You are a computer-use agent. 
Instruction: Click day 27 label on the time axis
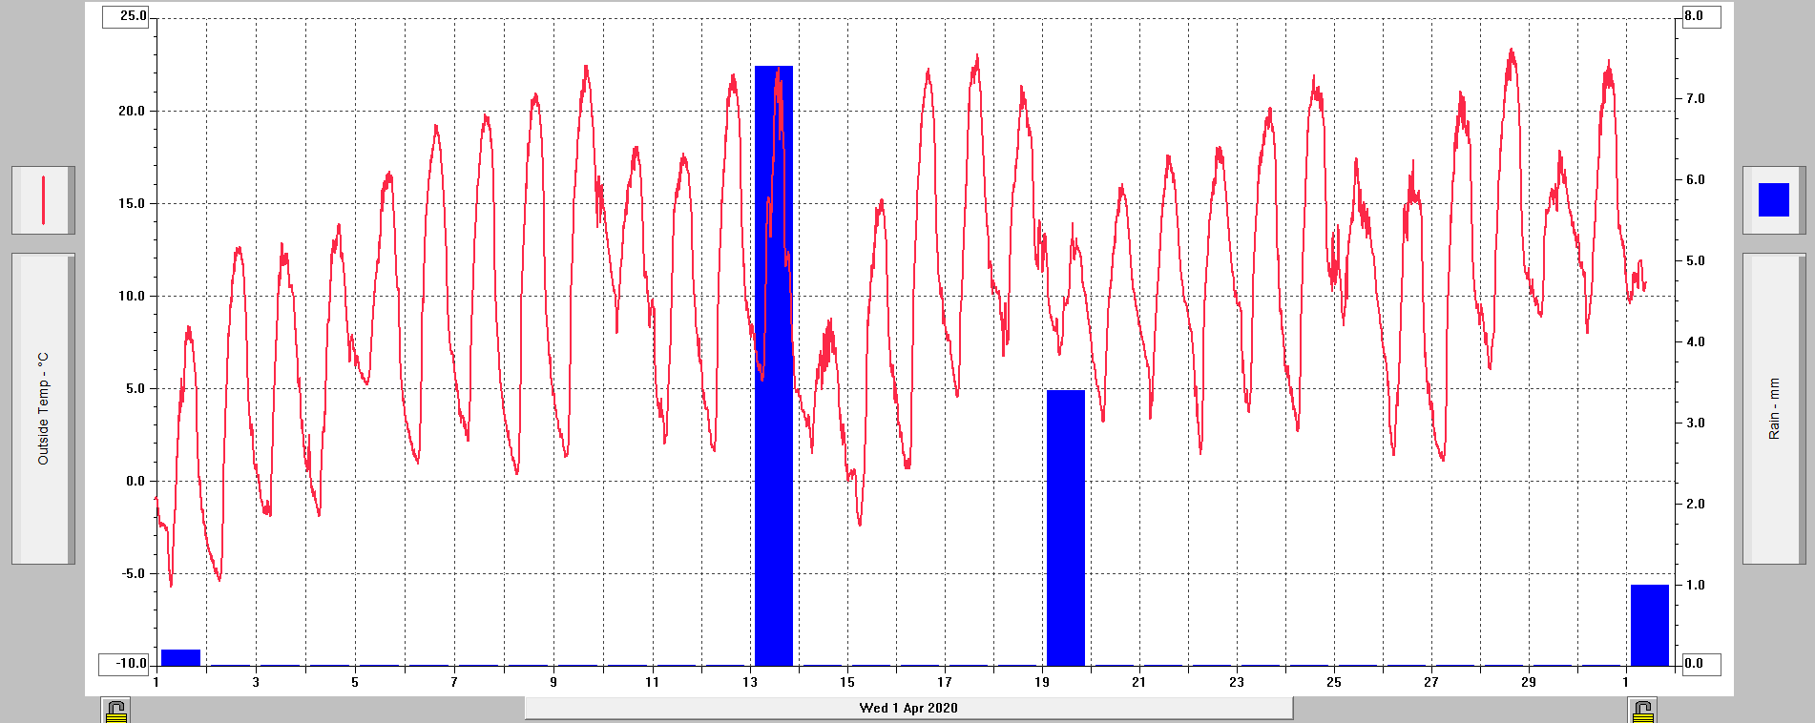coord(1430,682)
